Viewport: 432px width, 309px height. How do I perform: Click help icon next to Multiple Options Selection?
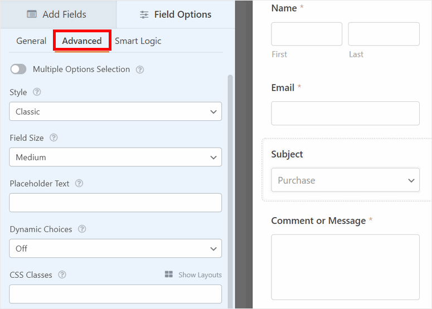coord(140,70)
